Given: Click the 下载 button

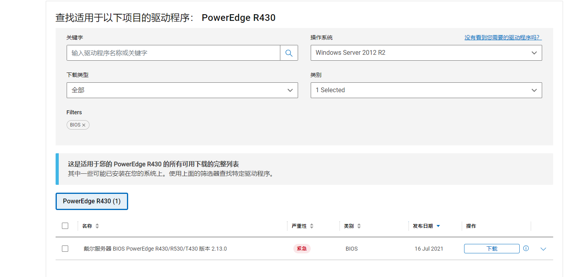Looking at the screenshot, I should (492, 249).
